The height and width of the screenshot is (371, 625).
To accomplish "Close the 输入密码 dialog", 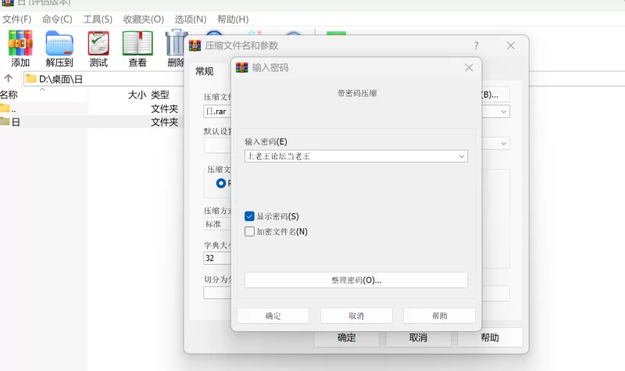I will 470,68.
